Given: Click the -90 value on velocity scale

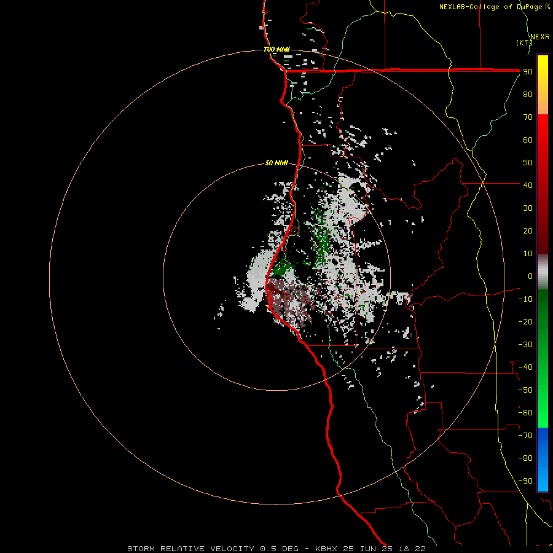Looking at the screenshot, I should [525, 481].
